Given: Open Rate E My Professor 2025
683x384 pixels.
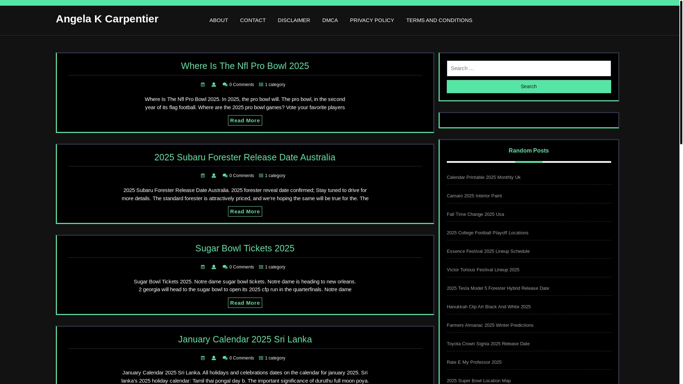Looking at the screenshot, I should click(x=474, y=362).
